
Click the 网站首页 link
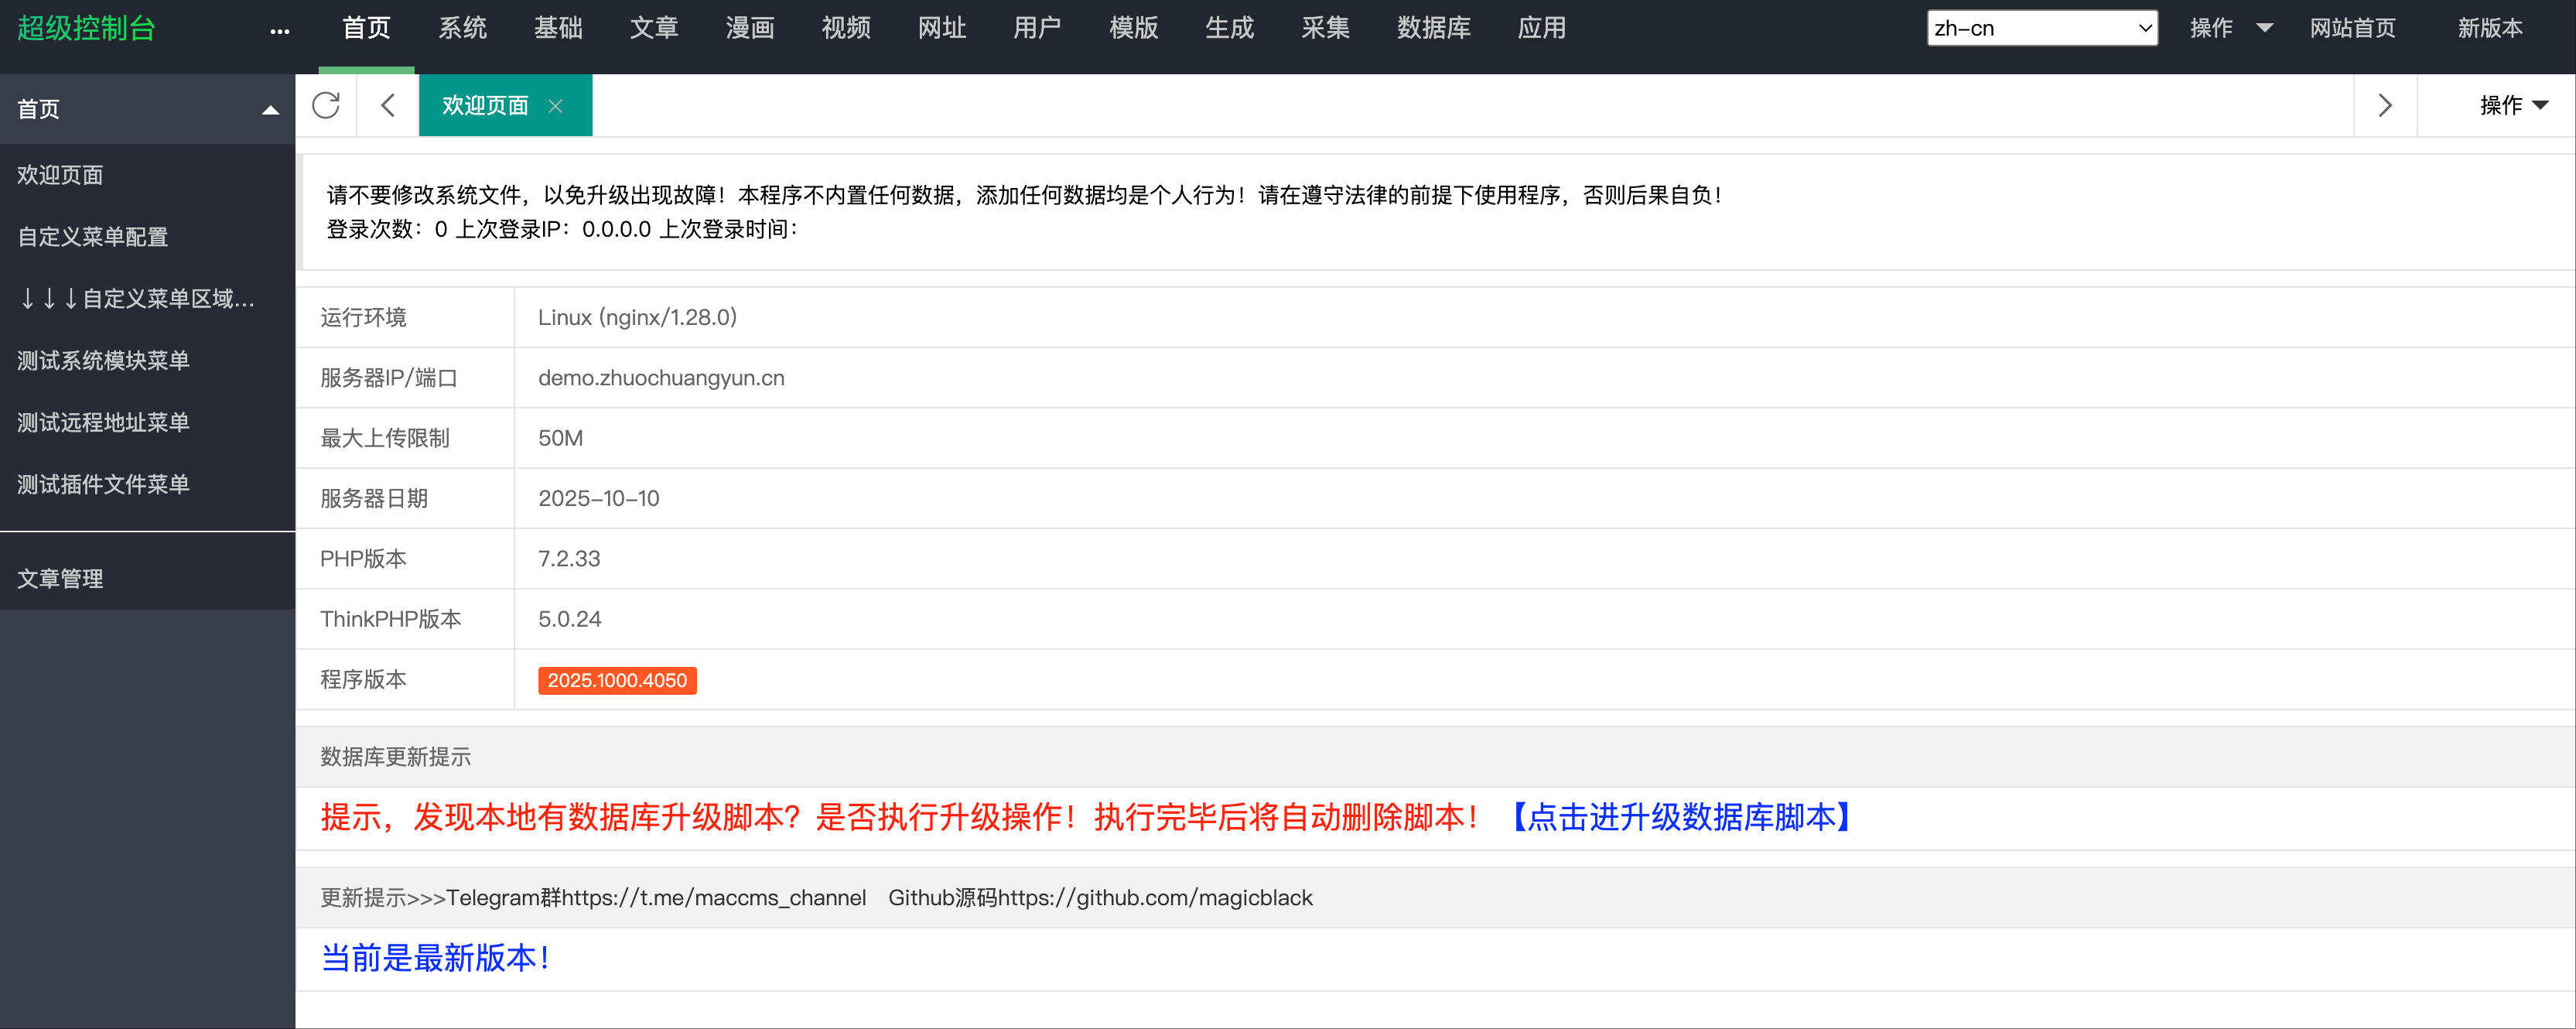(2352, 28)
